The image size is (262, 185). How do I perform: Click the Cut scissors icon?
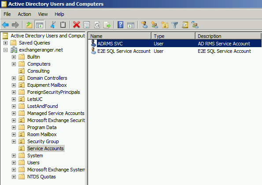click(x=53, y=25)
